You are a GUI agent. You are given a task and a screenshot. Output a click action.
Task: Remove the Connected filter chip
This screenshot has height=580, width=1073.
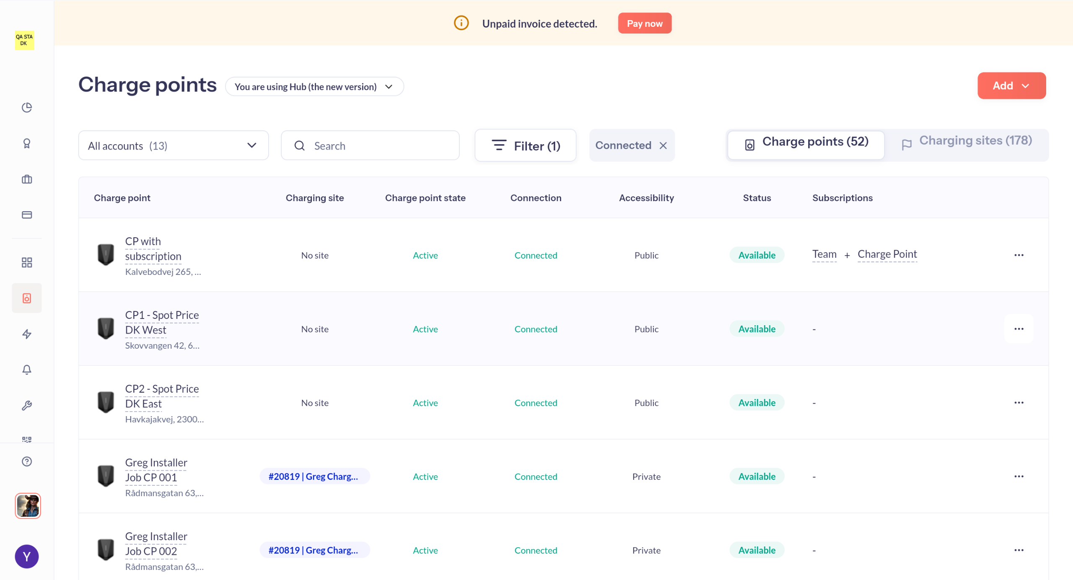[663, 145]
